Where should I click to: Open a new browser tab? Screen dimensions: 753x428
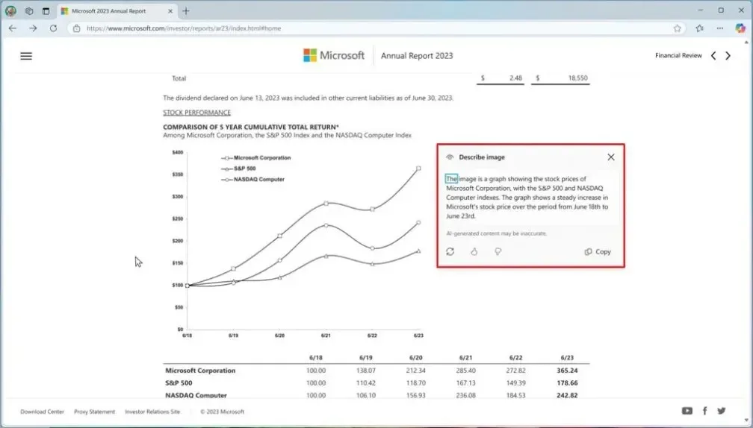[186, 11]
